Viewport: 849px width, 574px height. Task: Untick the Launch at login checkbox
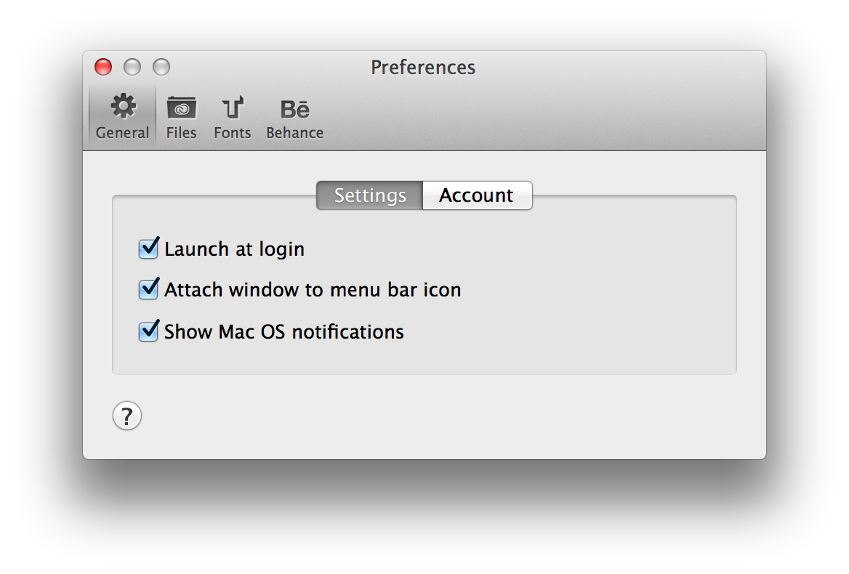tap(148, 248)
